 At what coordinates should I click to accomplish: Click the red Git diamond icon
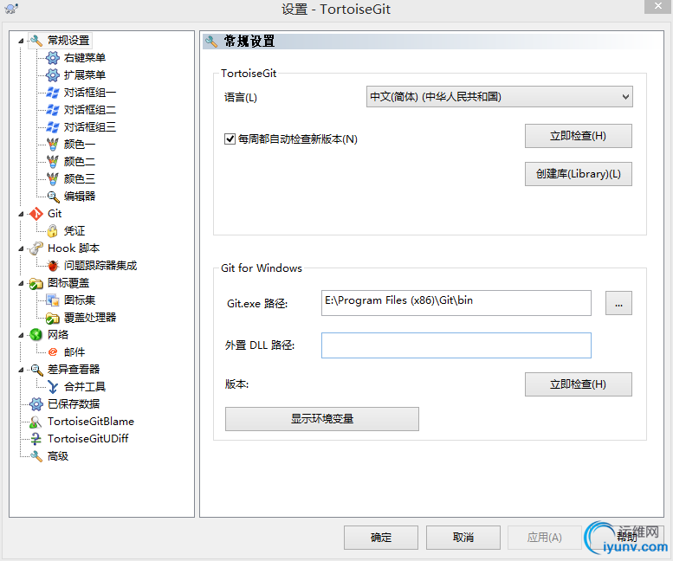click(x=36, y=214)
